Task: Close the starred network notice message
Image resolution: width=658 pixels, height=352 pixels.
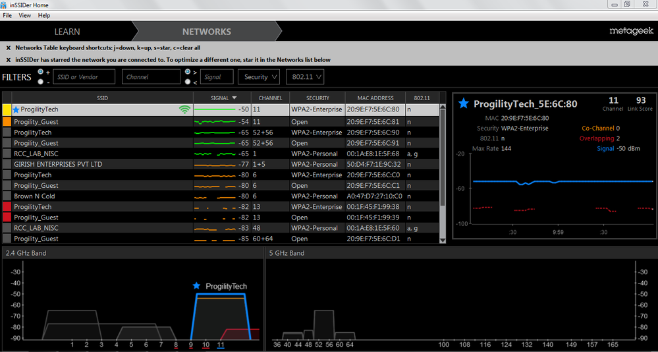Action: point(8,60)
